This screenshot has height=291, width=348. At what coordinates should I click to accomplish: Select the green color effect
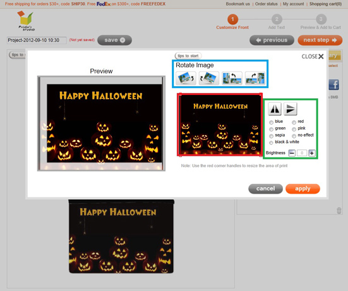pos(271,129)
